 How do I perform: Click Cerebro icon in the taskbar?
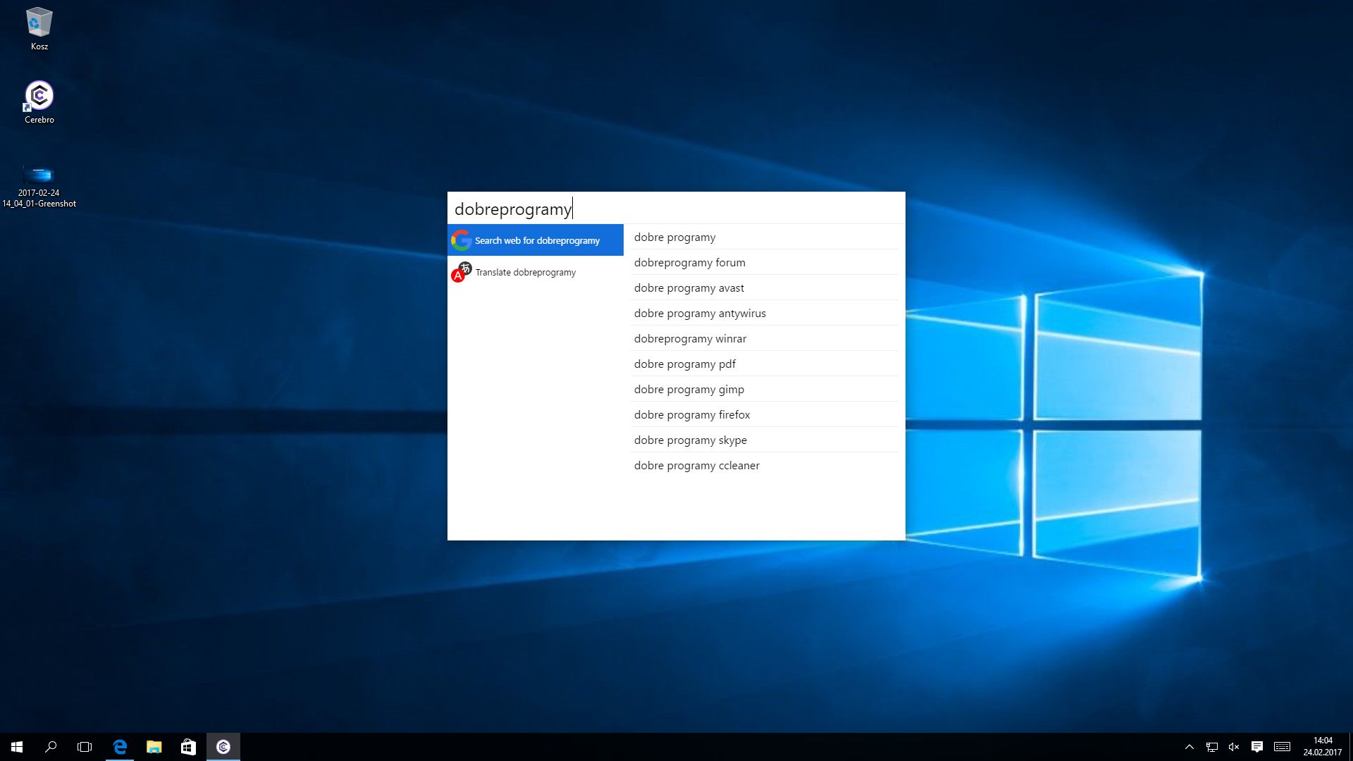click(223, 747)
